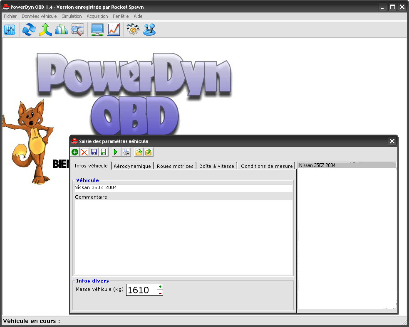Click the blue circular arrows refresh icon
This screenshot has width=409, height=327.
coord(29,30)
